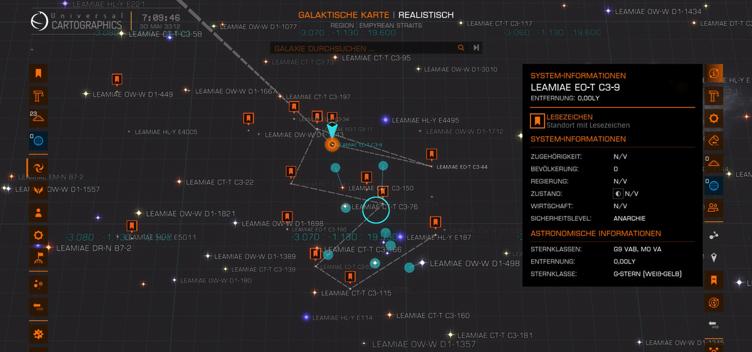Click the Zustand state icon

tap(618, 194)
